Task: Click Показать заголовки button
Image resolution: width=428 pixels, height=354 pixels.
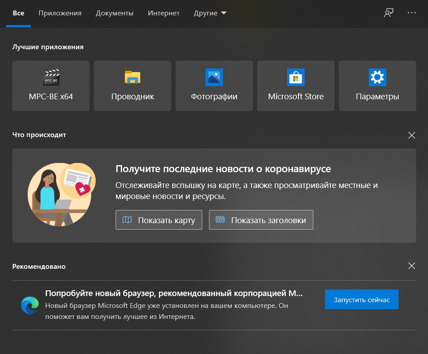Action: coord(261,220)
